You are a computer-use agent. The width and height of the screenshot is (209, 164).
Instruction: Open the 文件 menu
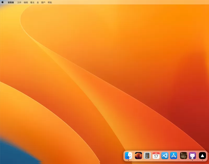pos(19,2)
